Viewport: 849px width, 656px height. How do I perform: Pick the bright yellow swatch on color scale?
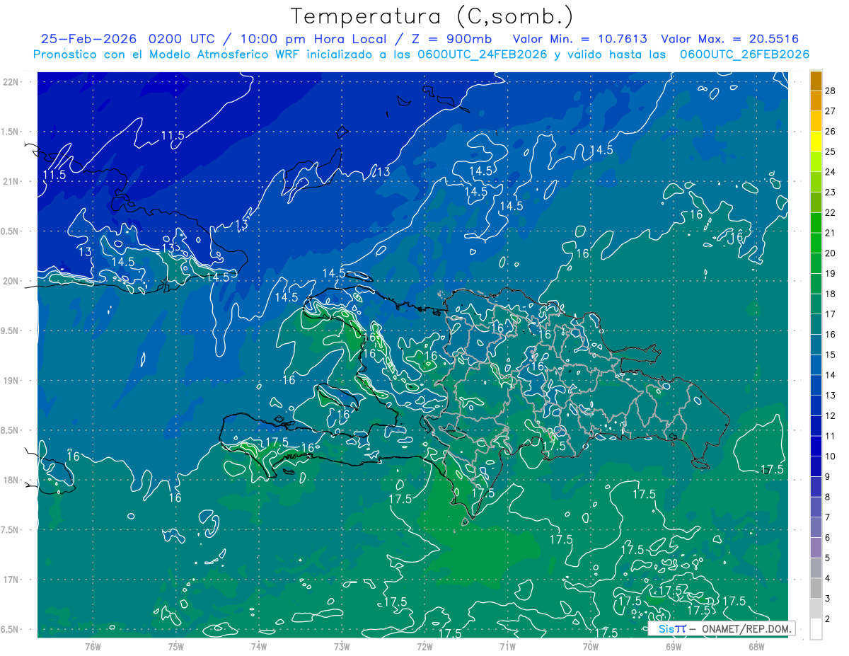click(816, 141)
